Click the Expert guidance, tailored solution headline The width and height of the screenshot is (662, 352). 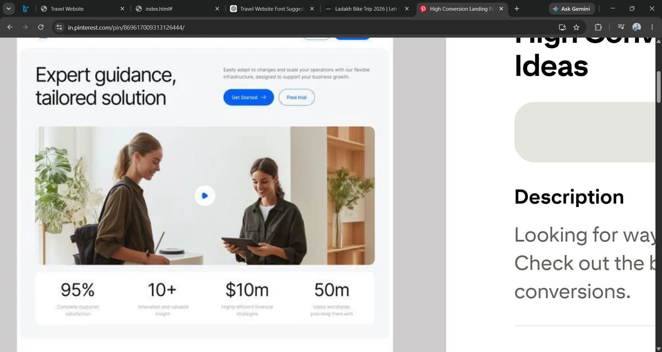pyautogui.click(x=106, y=87)
